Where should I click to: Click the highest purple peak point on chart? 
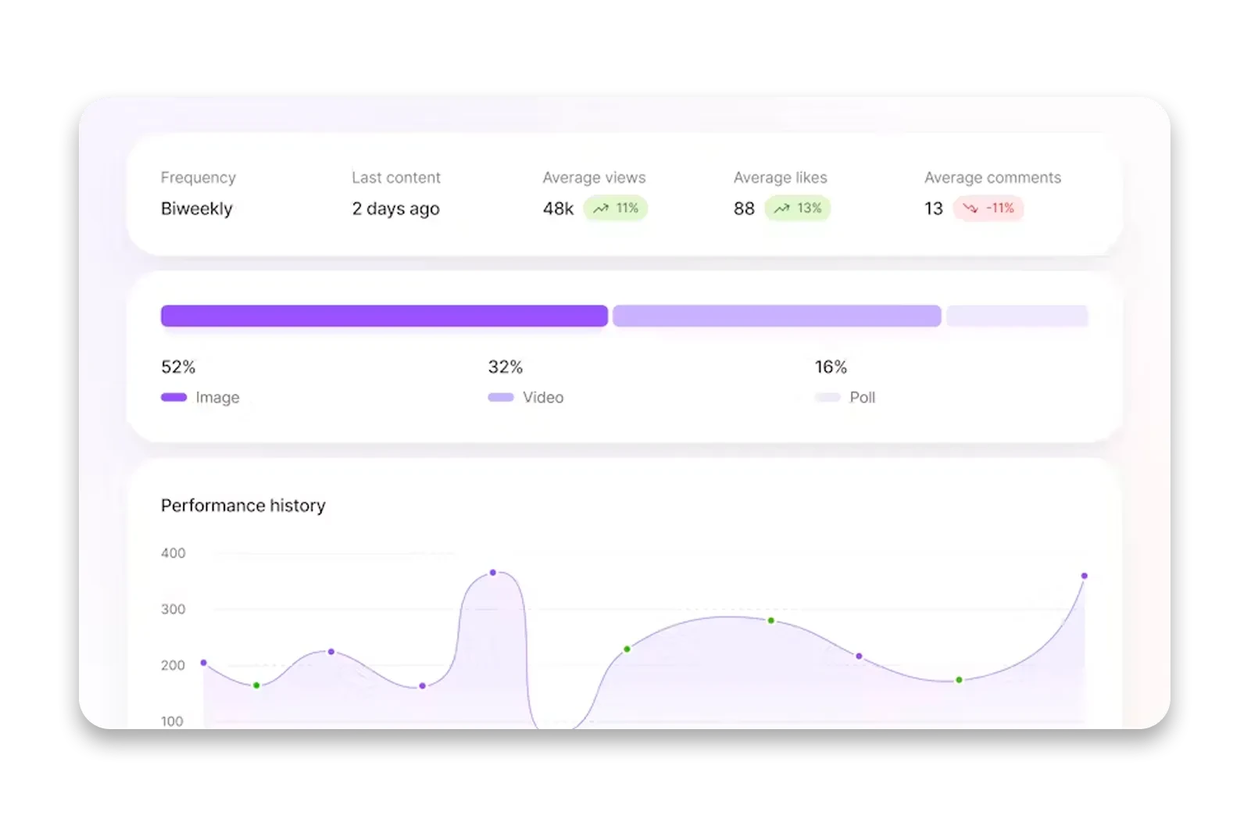click(x=493, y=573)
